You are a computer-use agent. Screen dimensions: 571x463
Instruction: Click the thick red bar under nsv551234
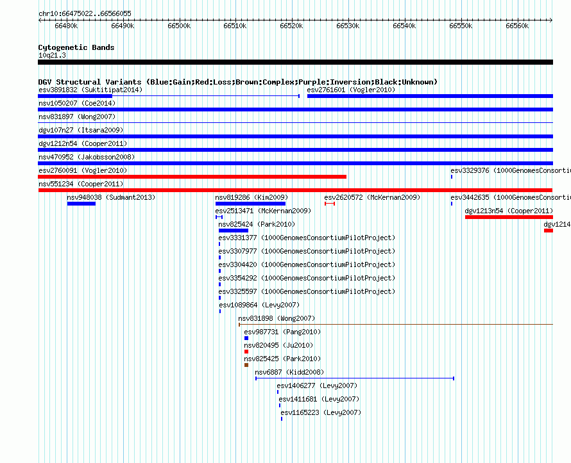[295, 190]
